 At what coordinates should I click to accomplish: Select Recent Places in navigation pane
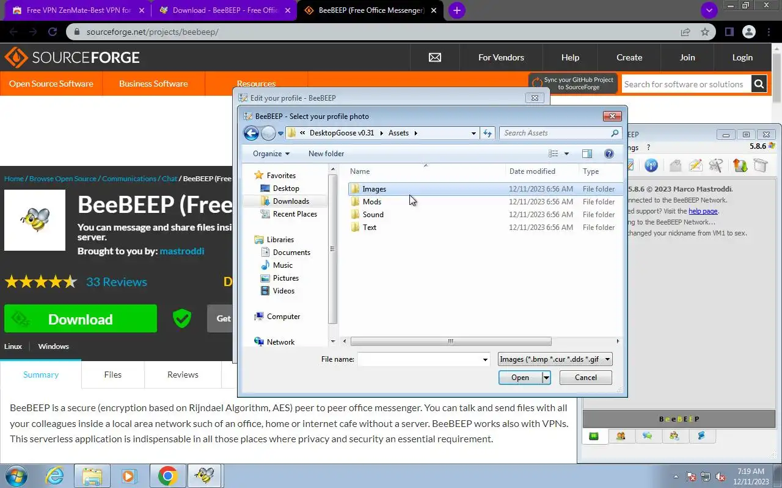click(295, 214)
